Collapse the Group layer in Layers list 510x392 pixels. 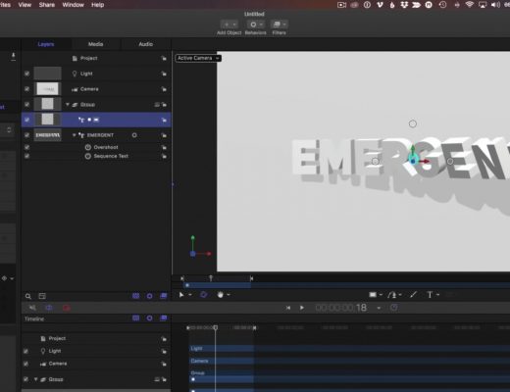pos(68,104)
